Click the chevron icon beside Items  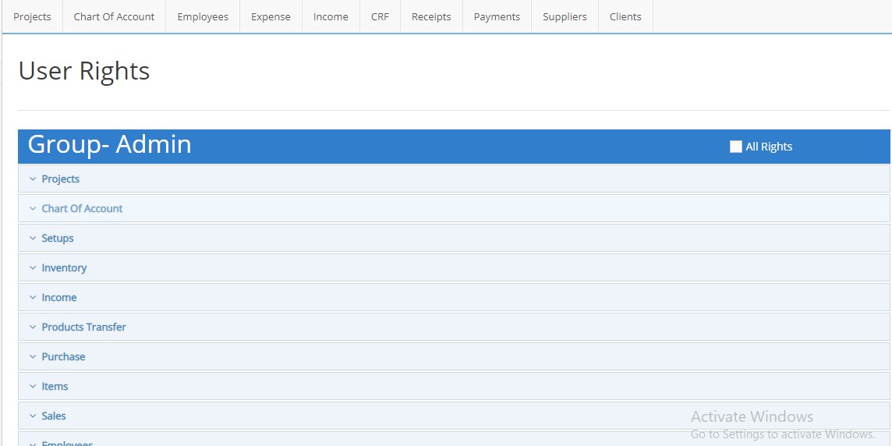pos(33,387)
